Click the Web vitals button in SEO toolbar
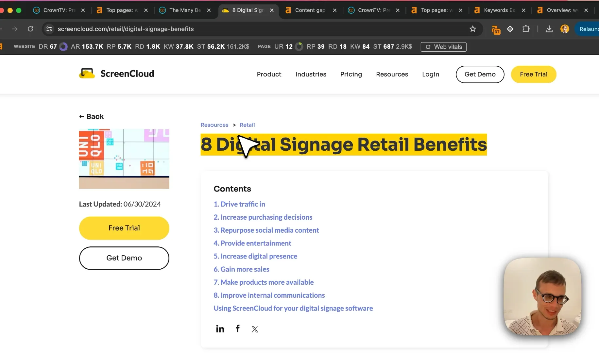599x353 pixels. coord(443,47)
